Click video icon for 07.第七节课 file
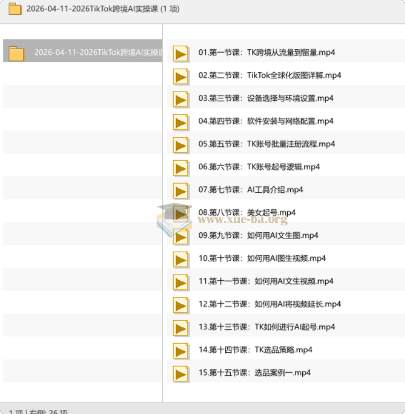405x414 pixels. point(181,191)
